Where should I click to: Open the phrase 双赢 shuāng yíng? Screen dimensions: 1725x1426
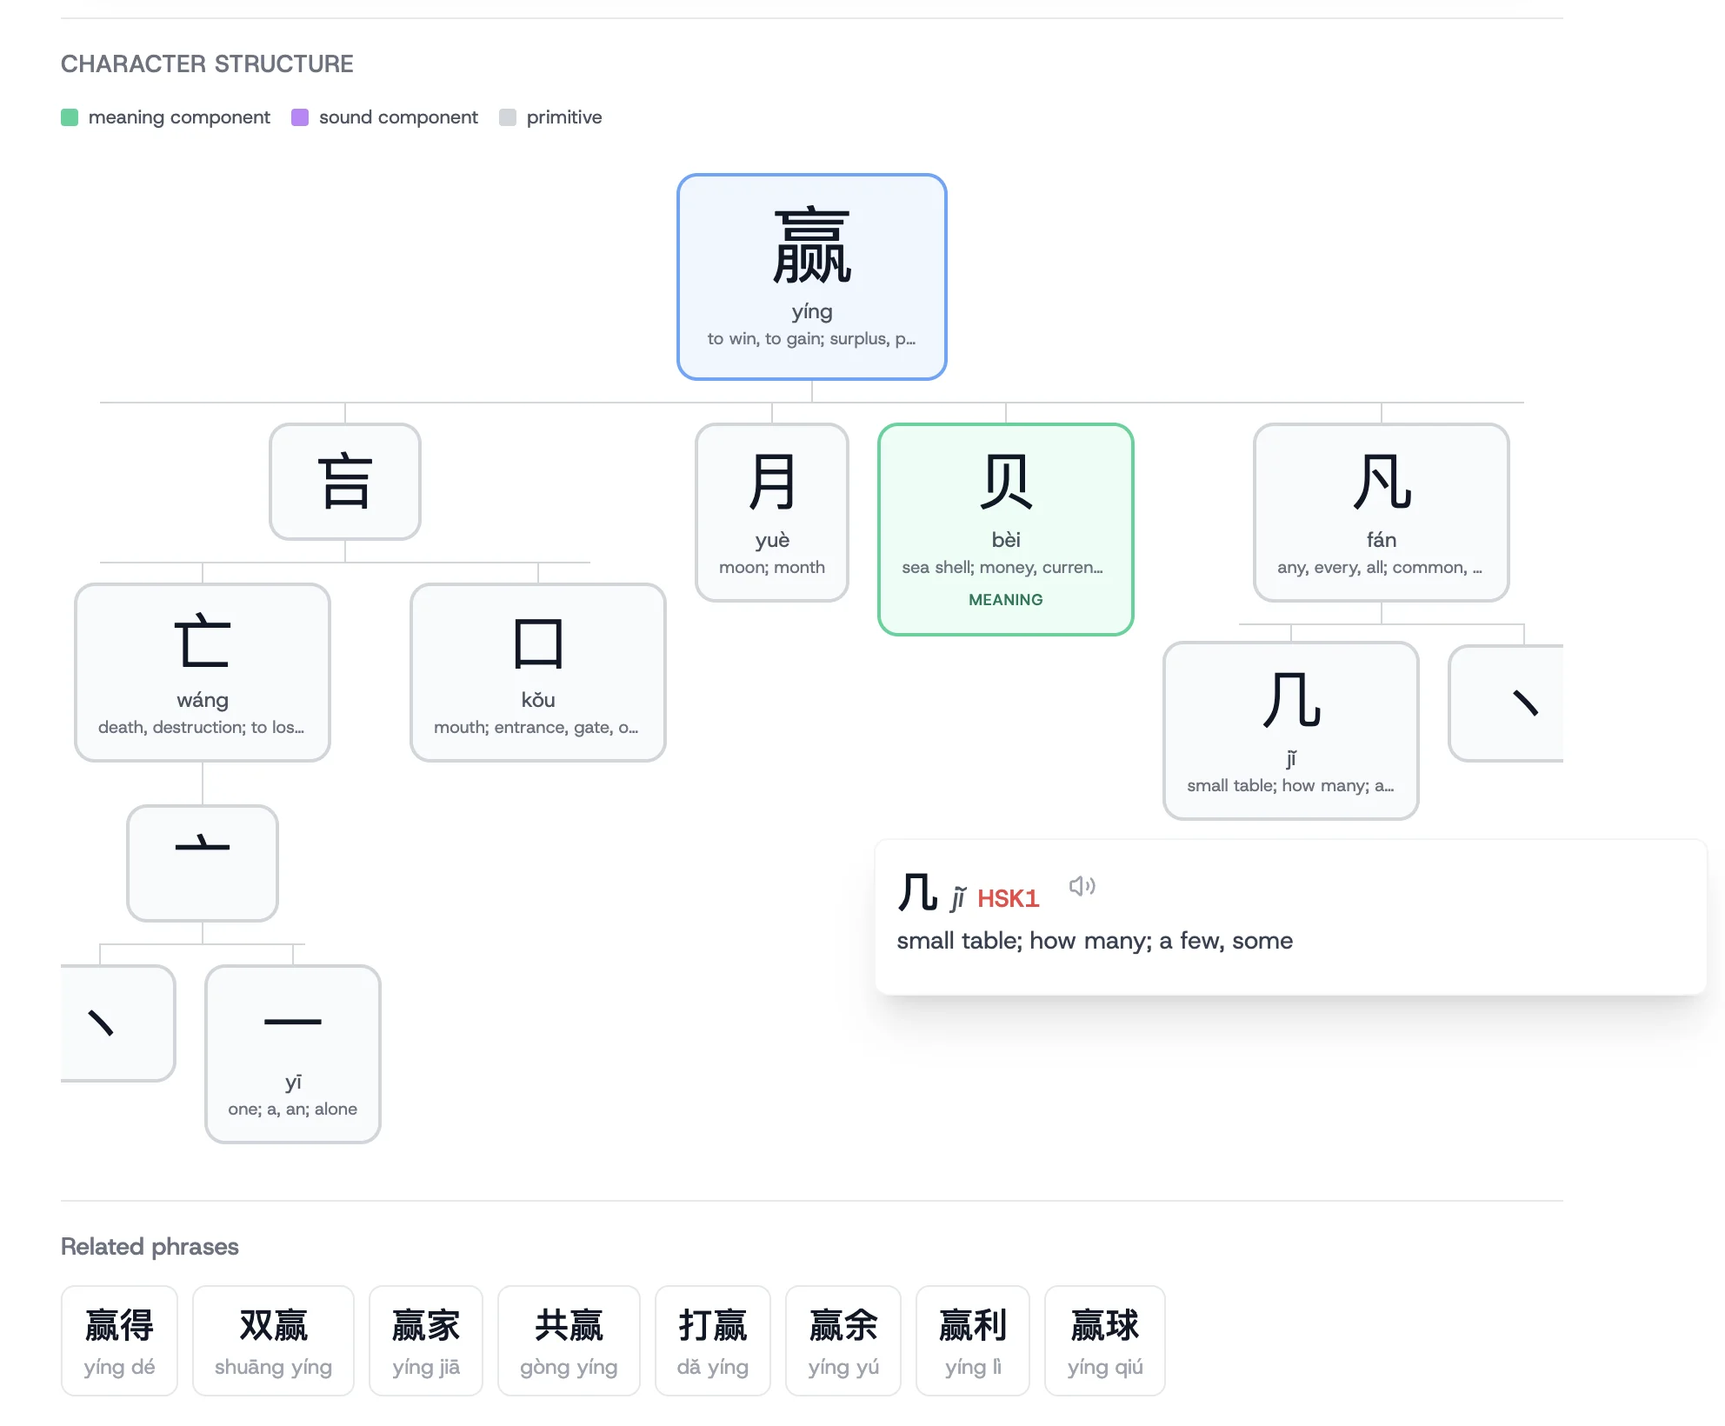coord(273,1340)
